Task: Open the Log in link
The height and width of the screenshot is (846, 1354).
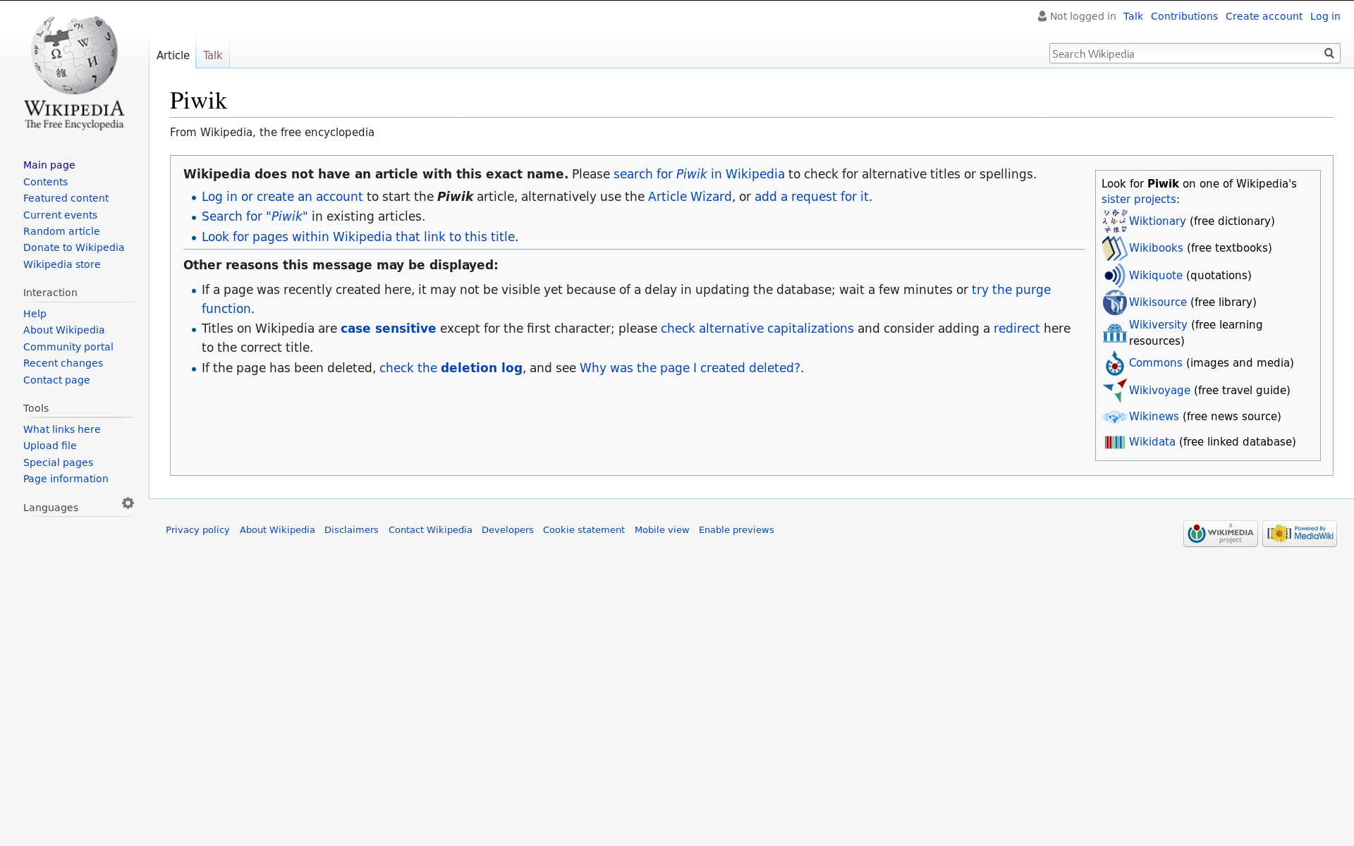Action: click(x=1325, y=16)
